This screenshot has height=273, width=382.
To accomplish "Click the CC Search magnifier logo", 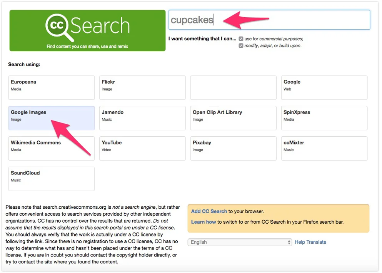I will pos(59,27).
